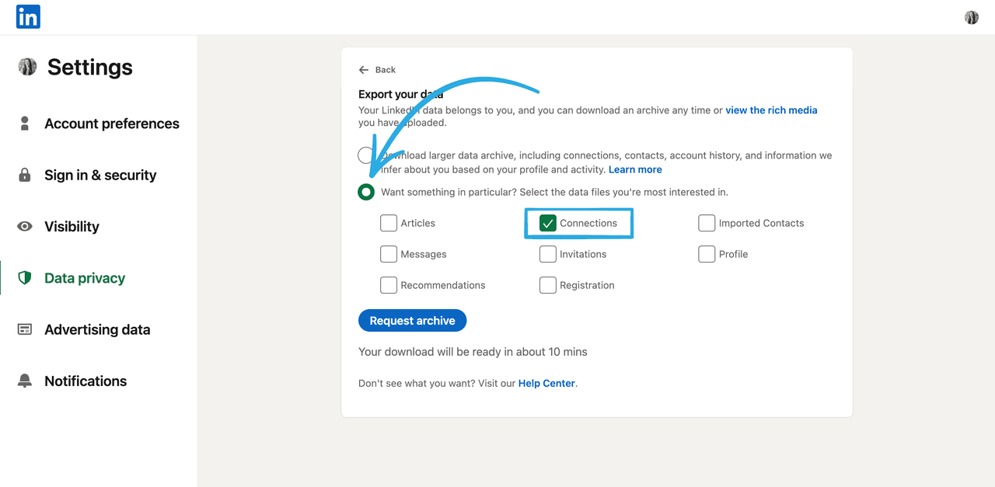Open profile avatar in top right
Viewport: 995px width, 487px height.
tap(971, 17)
